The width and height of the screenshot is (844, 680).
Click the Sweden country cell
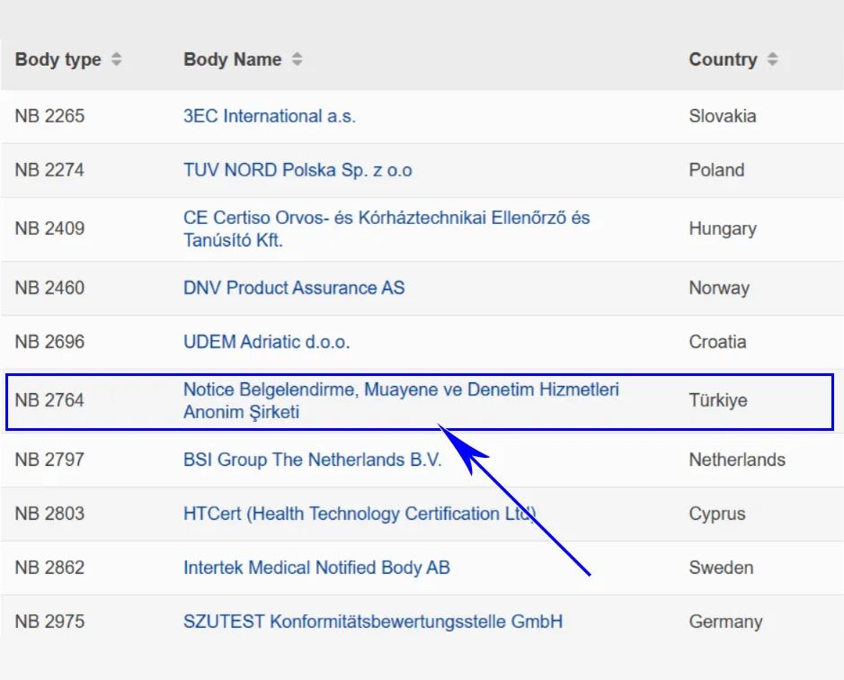pos(721,568)
